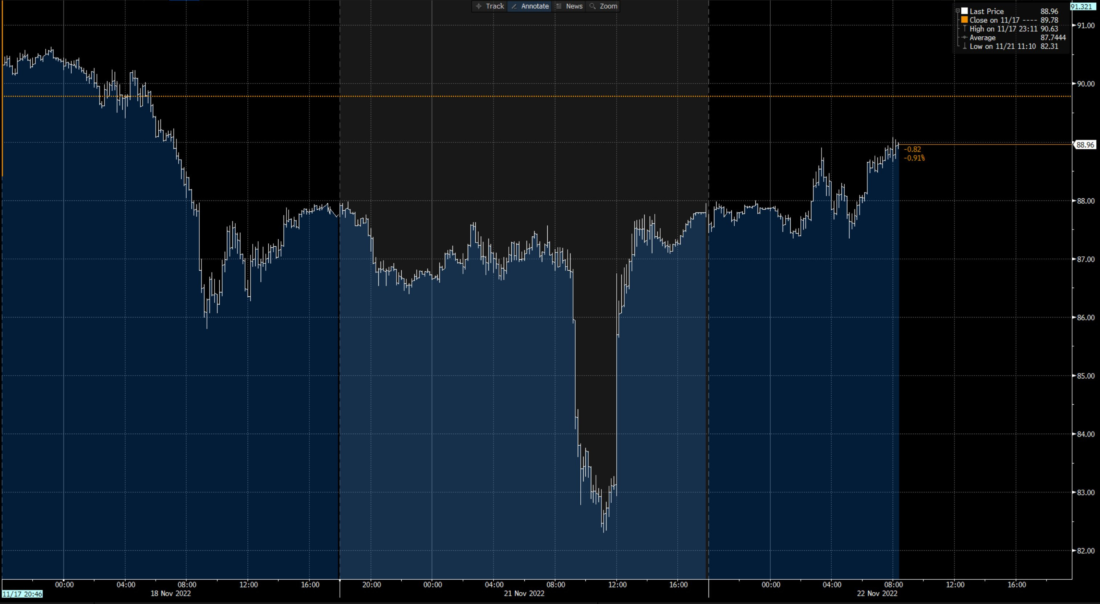The width and height of the screenshot is (1100, 604).
Task: Select the 'Close on 11/17' legend label
Action: click(995, 20)
